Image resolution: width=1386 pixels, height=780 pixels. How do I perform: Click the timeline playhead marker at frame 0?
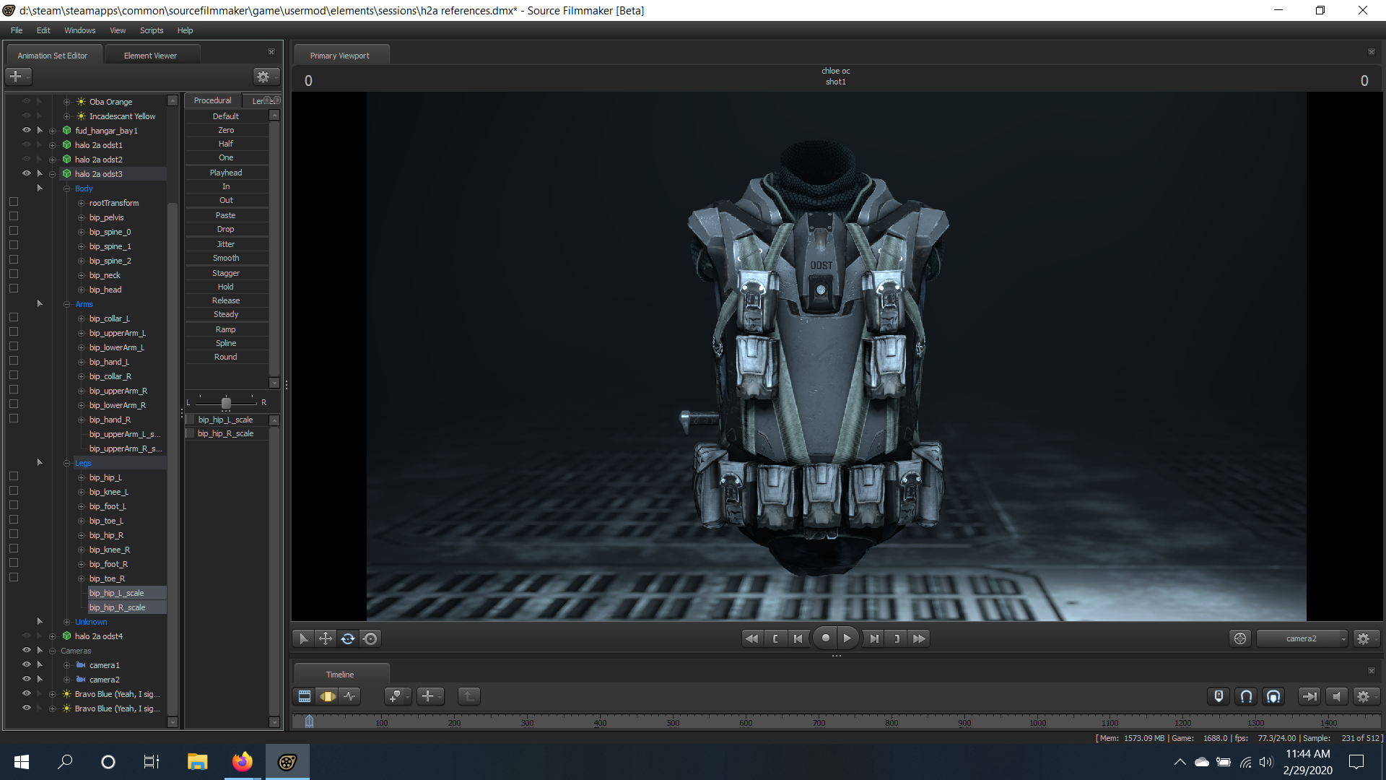pyautogui.click(x=309, y=721)
